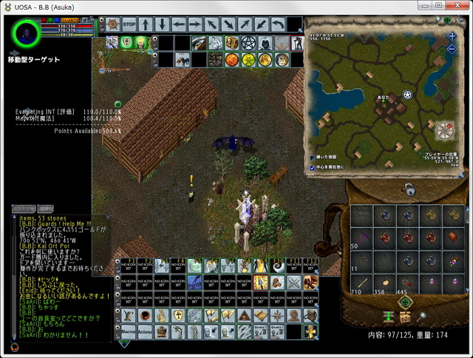473x358 pixels.
Task: Zoom out the map with minus button
Action: click(452, 49)
